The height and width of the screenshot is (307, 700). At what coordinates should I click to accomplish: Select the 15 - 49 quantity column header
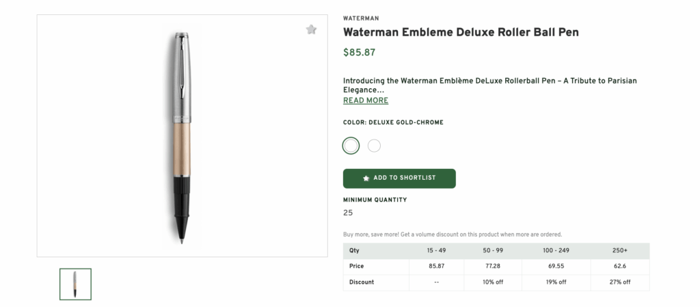click(436, 250)
